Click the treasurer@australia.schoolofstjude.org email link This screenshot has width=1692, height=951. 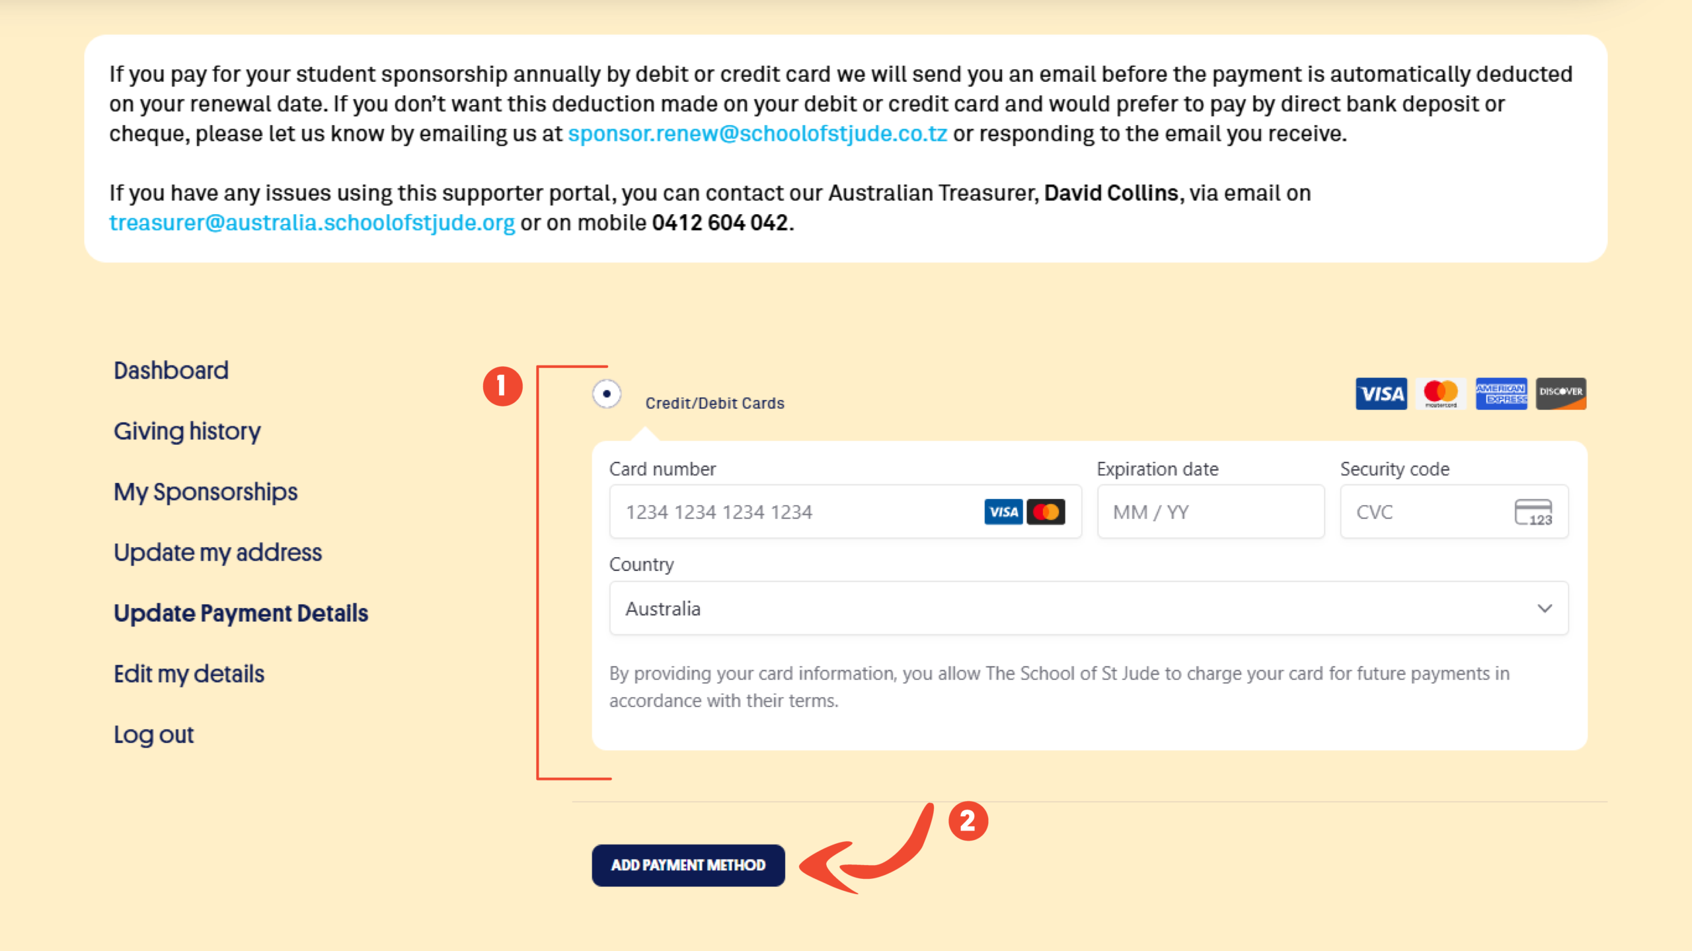pos(312,223)
